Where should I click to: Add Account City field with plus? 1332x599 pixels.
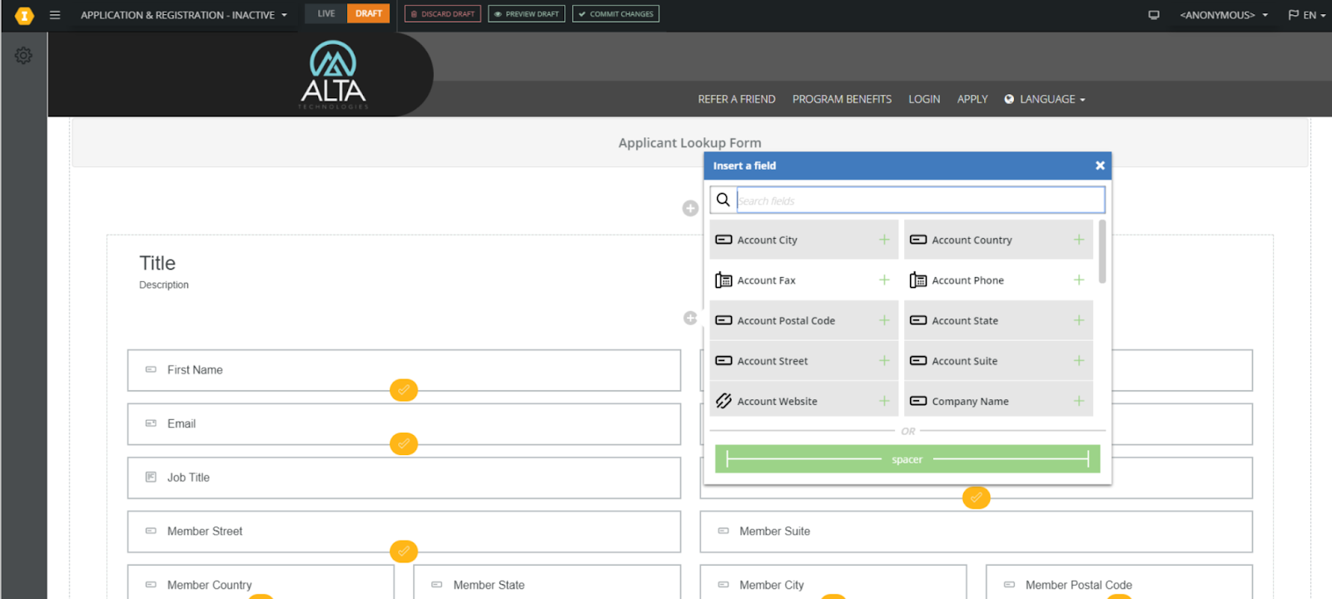point(884,240)
